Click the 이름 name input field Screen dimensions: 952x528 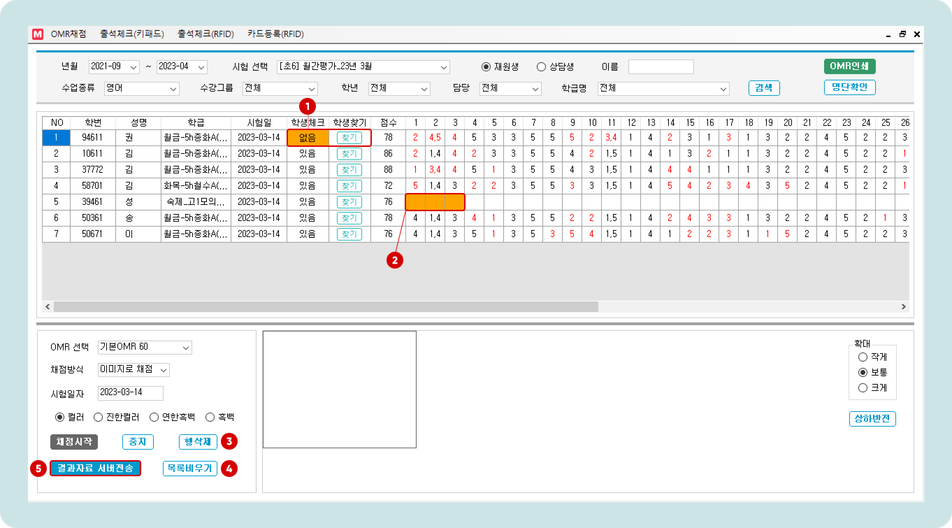point(661,67)
